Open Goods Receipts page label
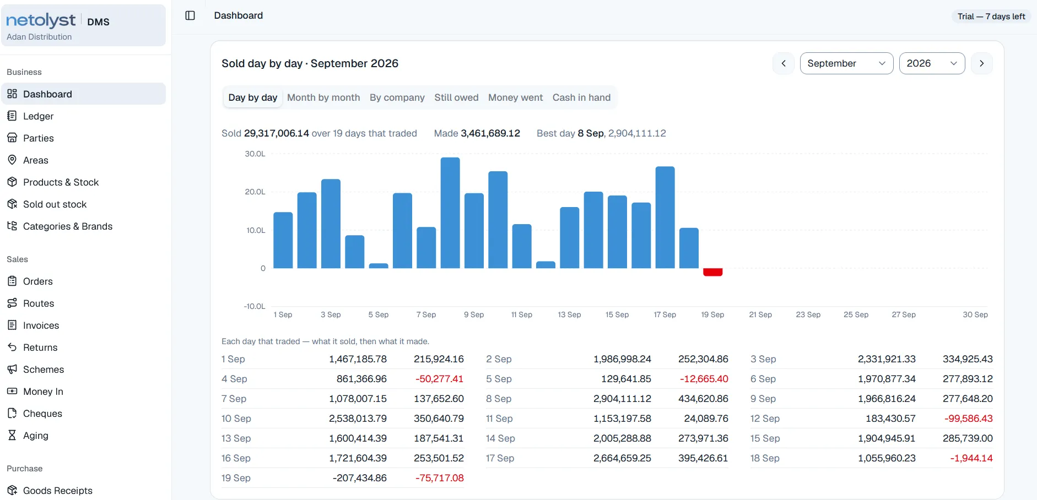This screenshot has width=1037, height=500. point(58,491)
